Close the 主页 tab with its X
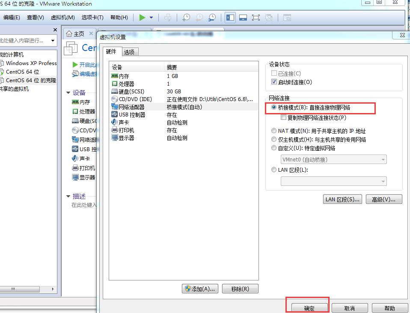 91,33
